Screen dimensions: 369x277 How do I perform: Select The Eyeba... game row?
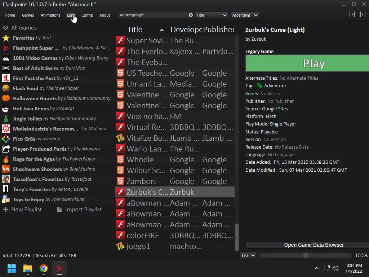tap(175, 62)
